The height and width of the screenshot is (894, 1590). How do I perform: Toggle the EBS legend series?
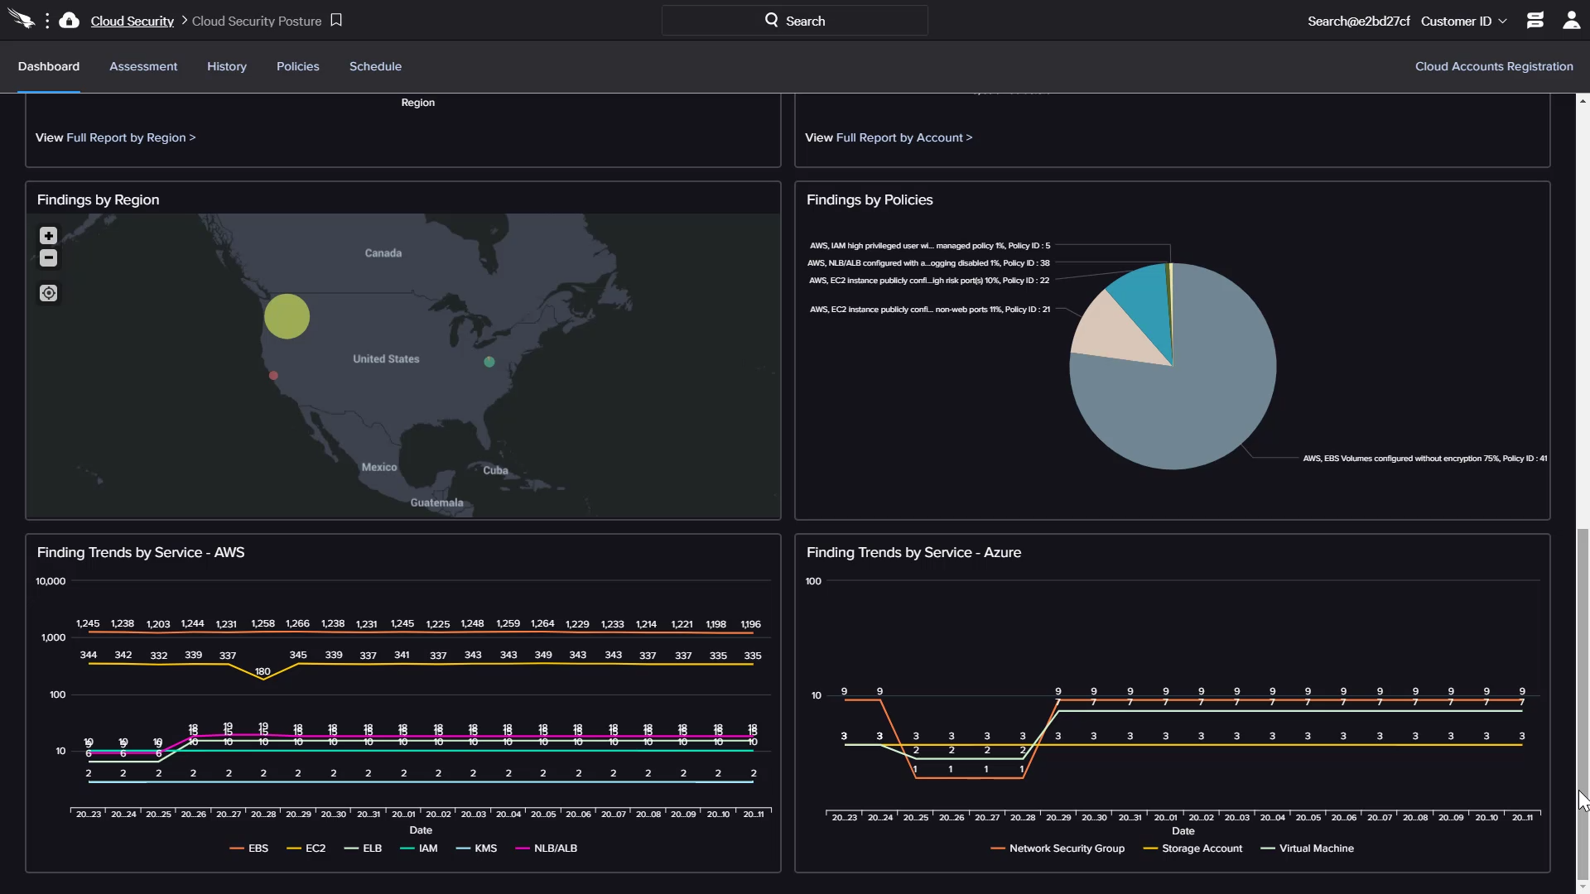249,848
